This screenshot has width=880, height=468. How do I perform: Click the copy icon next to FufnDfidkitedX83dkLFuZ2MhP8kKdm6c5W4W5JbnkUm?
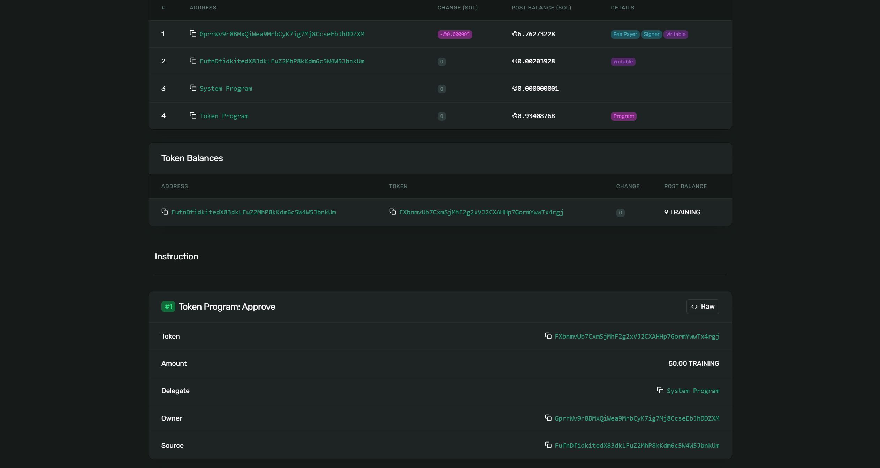coord(193,61)
